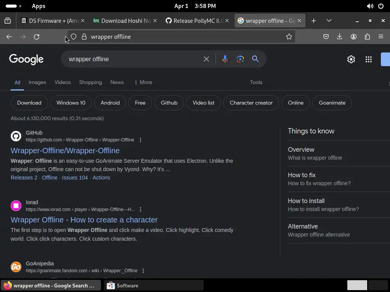The height and width of the screenshot is (292, 390).
Task: Open the clock showing Apr 1 3:58 PM
Action: pyautogui.click(x=195, y=6)
